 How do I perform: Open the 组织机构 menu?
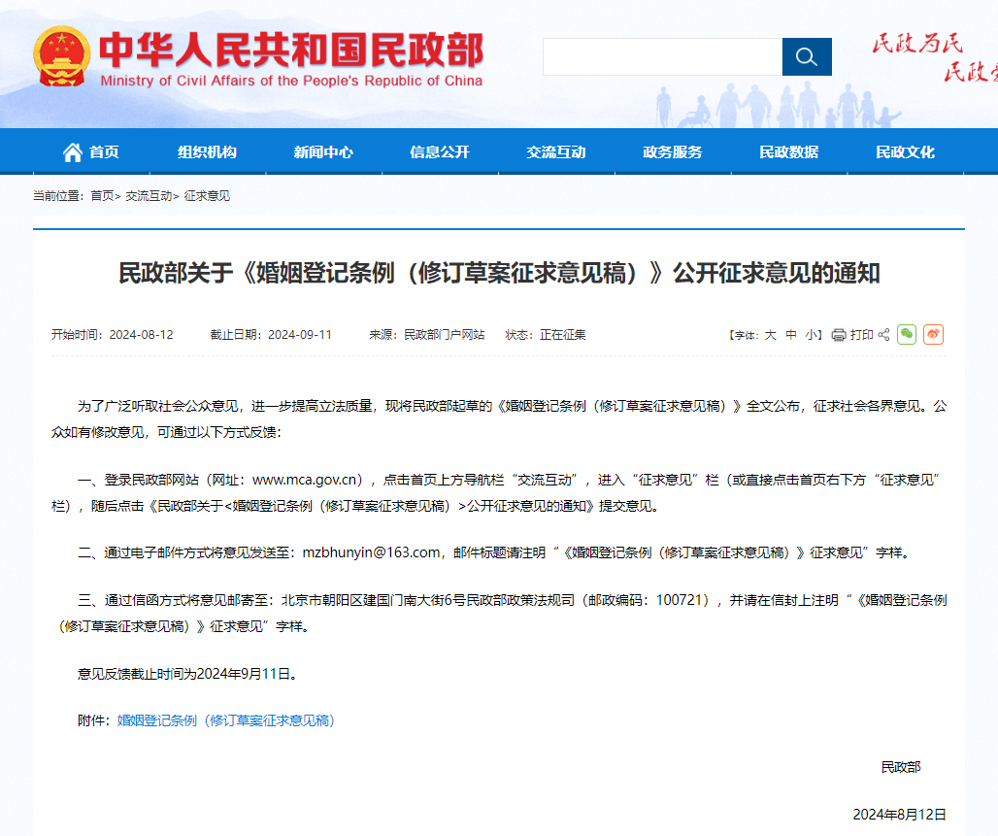[207, 152]
